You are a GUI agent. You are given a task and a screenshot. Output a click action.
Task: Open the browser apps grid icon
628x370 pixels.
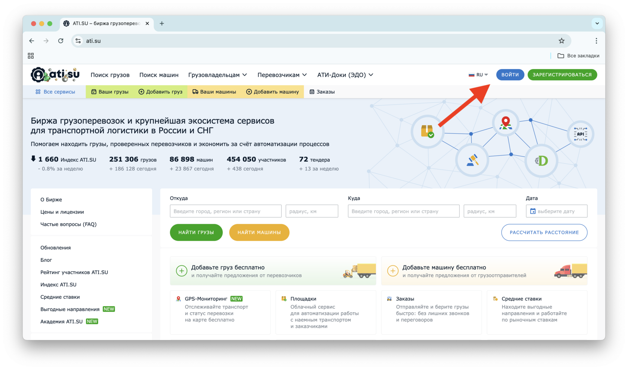[x=31, y=56]
